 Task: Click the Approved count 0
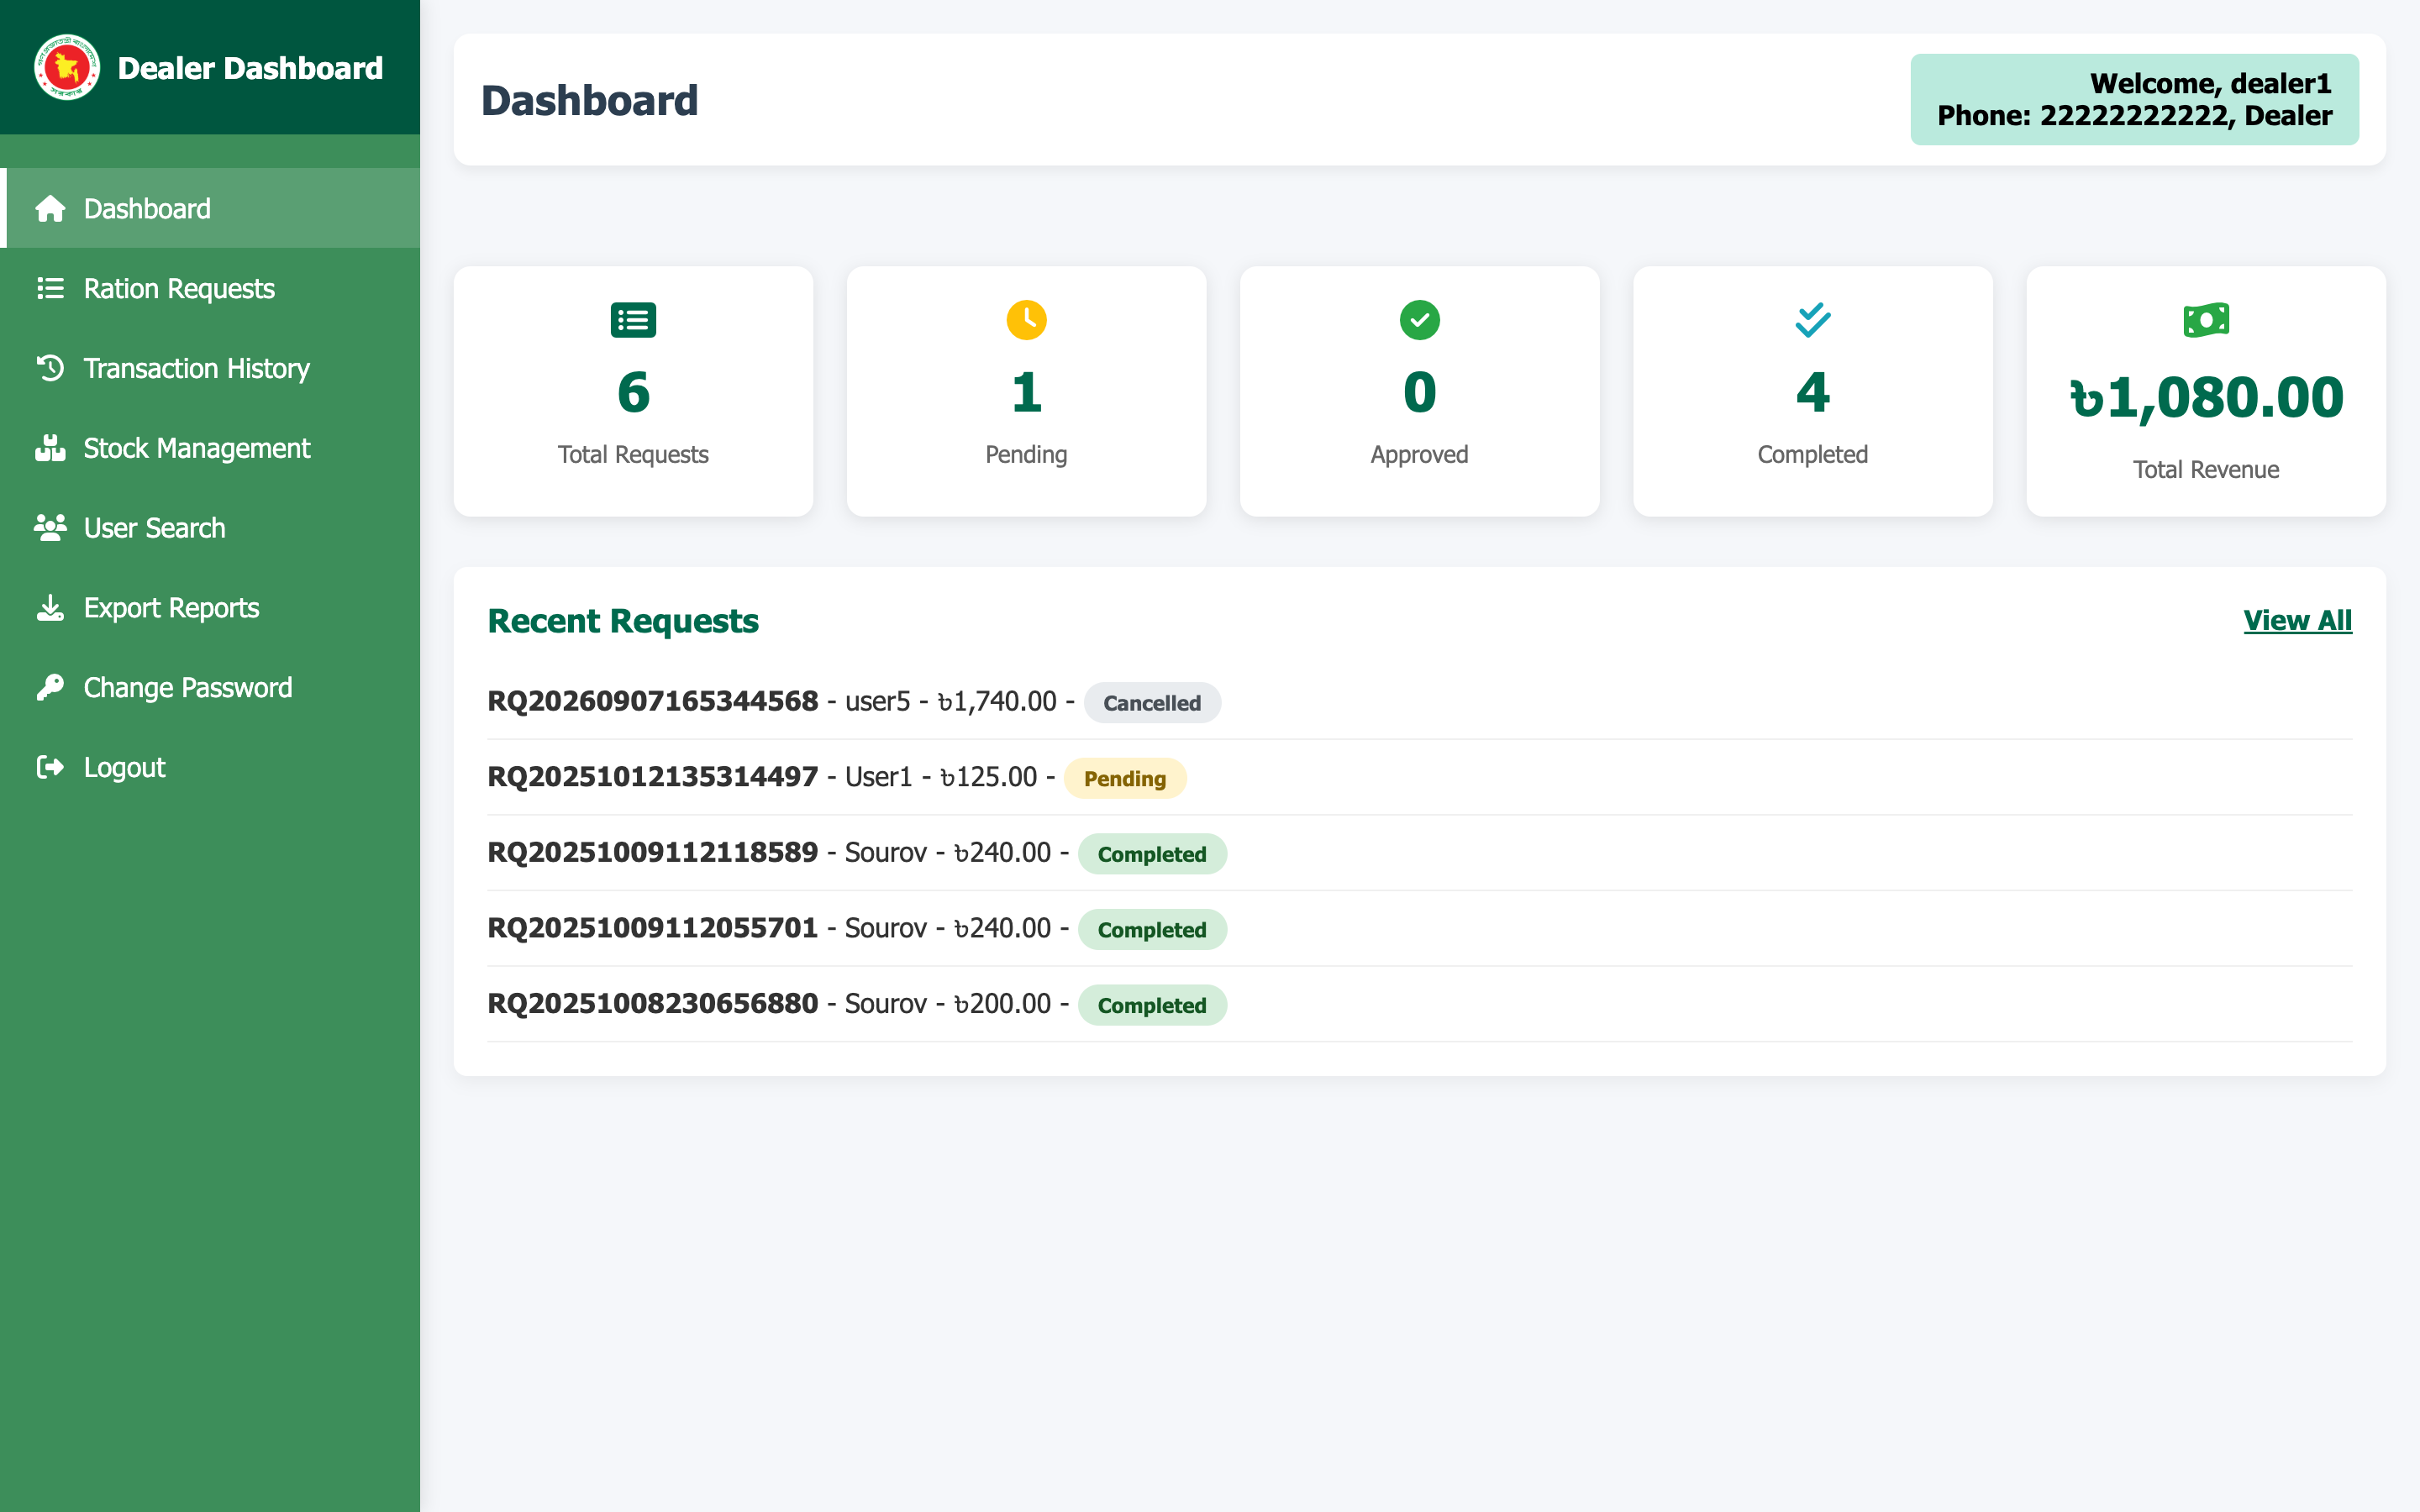(x=1419, y=392)
